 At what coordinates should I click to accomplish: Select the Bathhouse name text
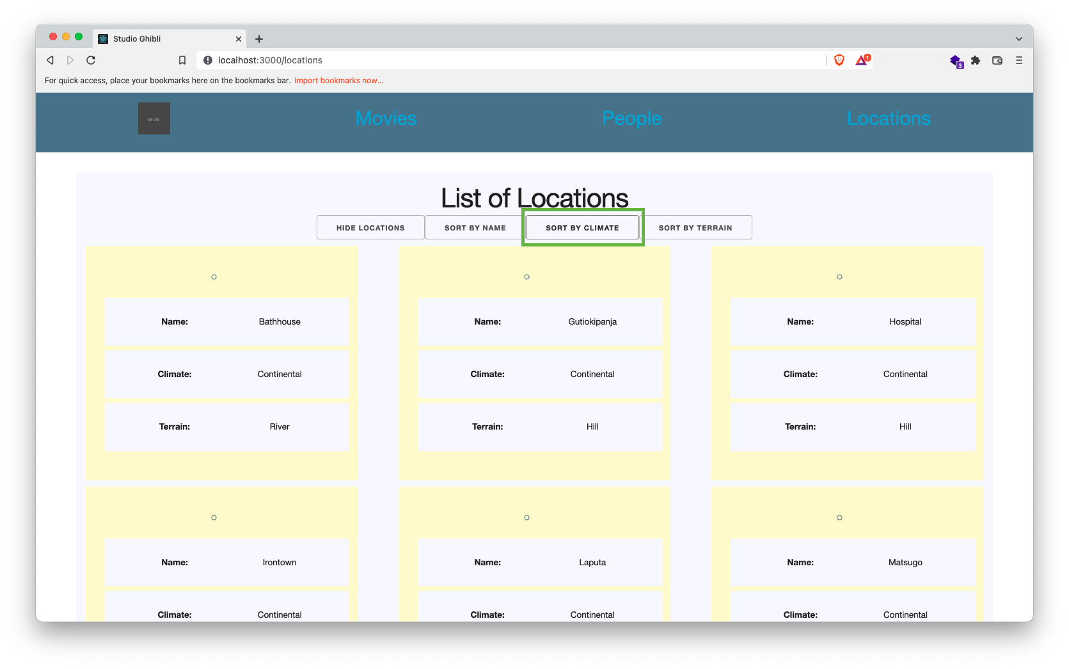(x=280, y=321)
